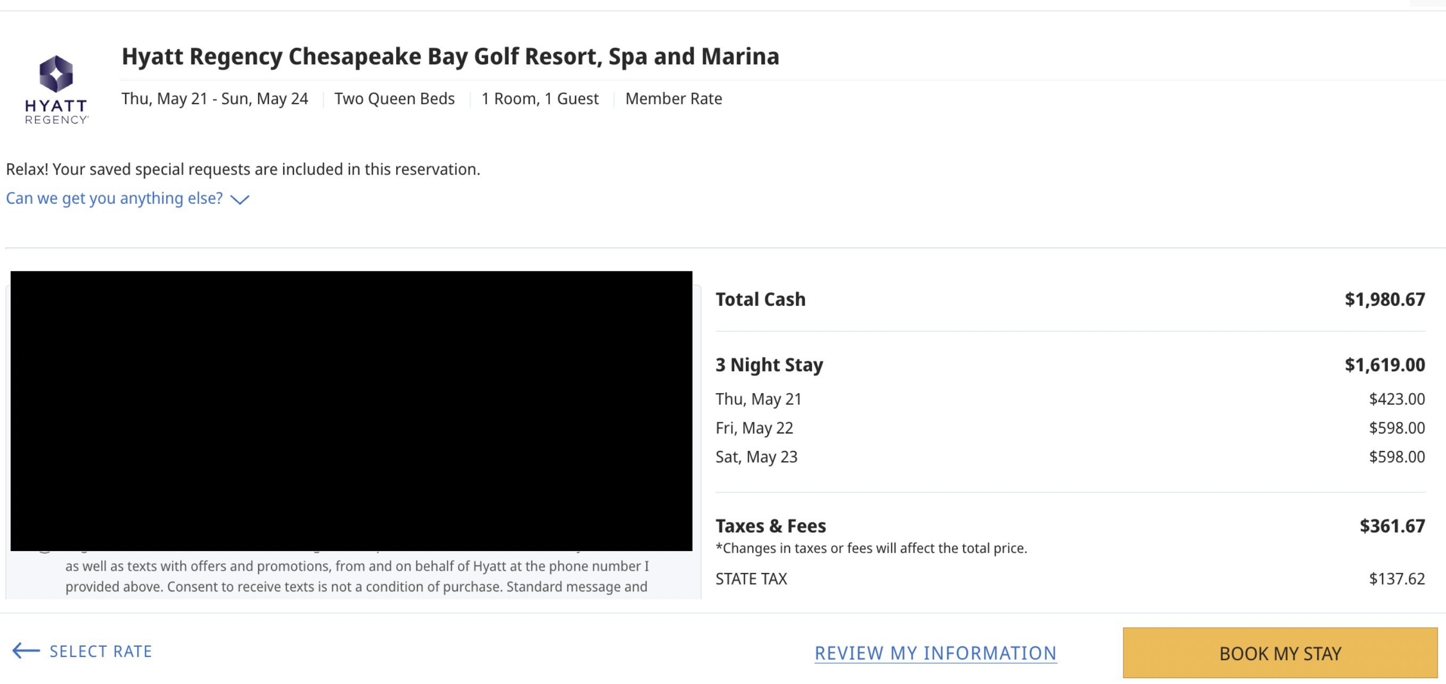Click the stay dates Thu, May 21 - Sun, May 24
This screenshot has height=684, width=1446.
(215, 99)
